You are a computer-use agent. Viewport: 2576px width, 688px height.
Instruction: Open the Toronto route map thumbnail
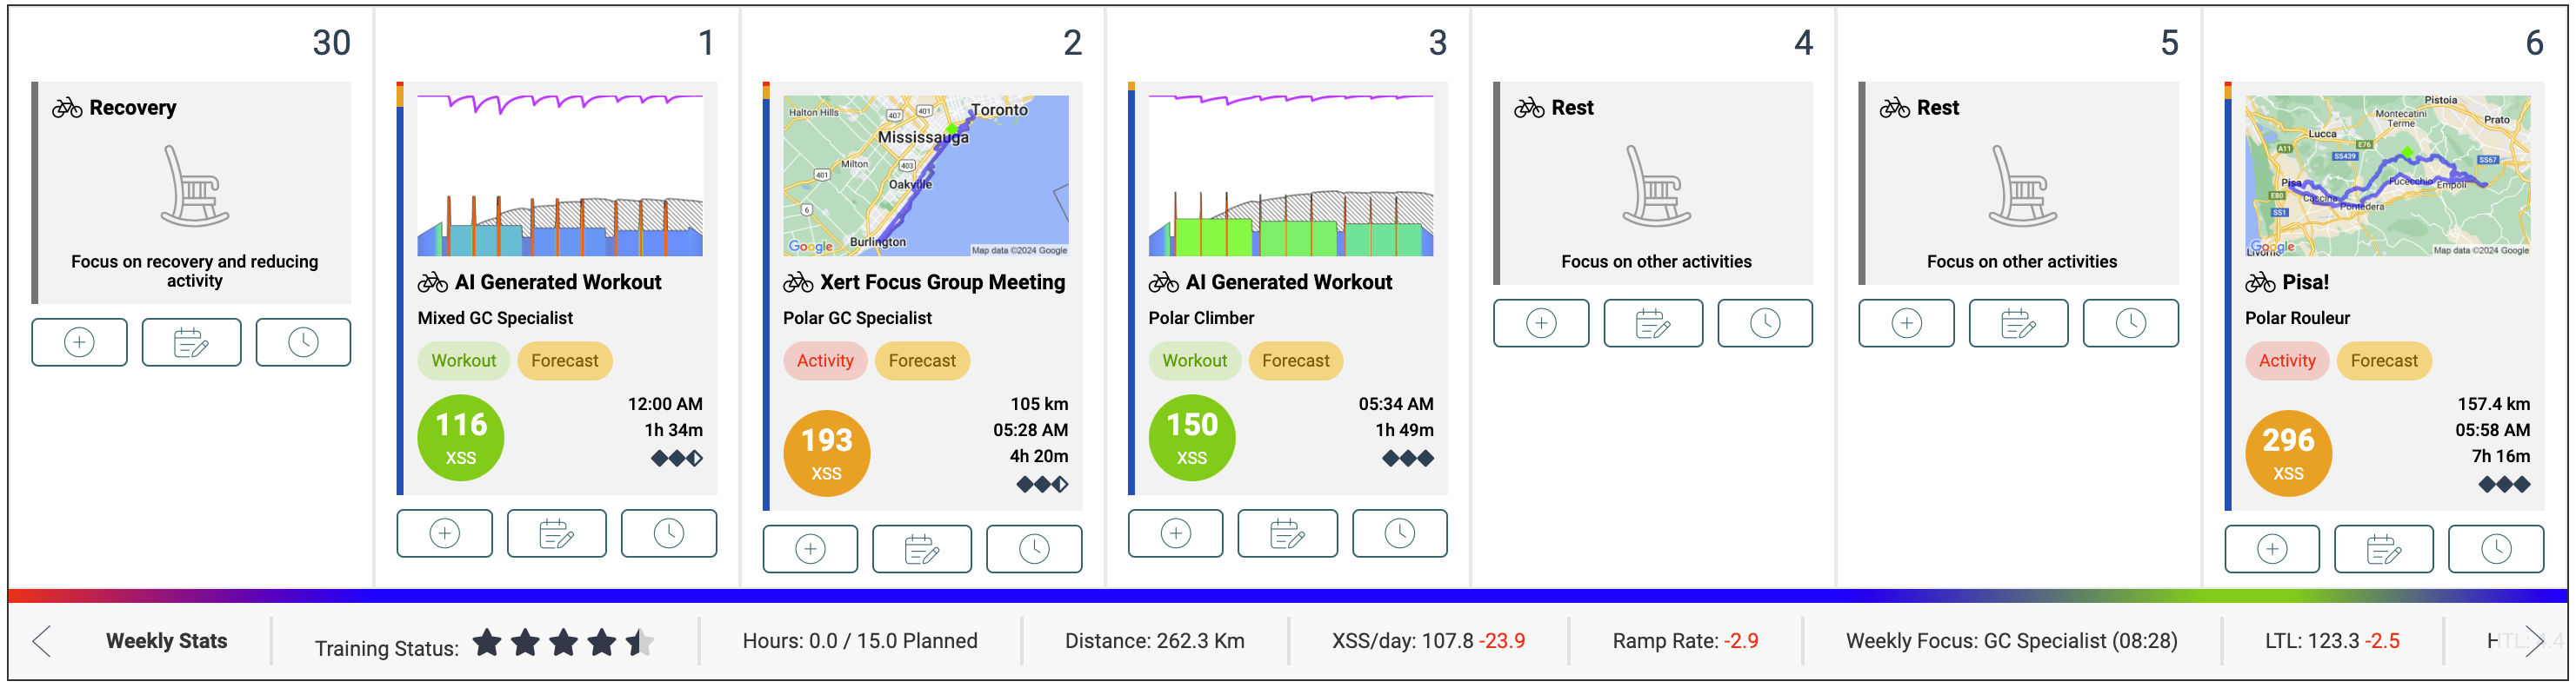(925, 175)
